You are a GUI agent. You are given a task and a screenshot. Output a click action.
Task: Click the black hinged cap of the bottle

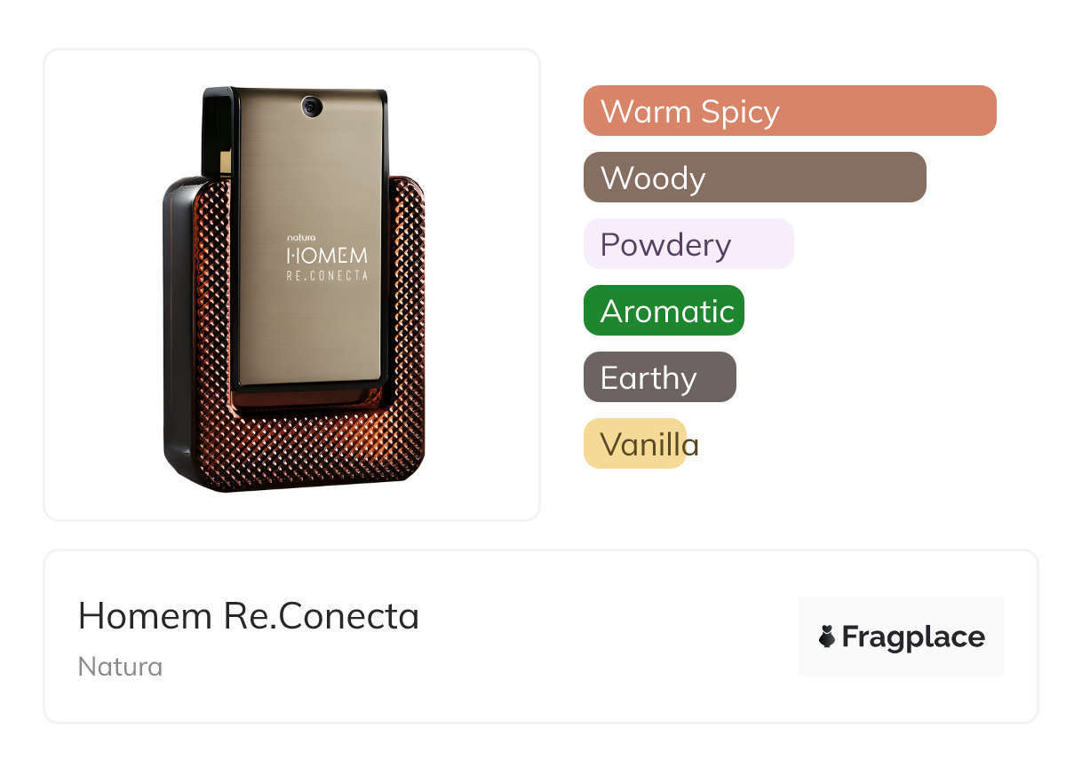pos(219,131)
